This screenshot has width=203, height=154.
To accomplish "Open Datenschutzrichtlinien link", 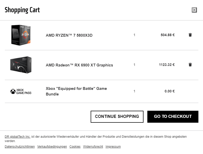I will 20,147.
